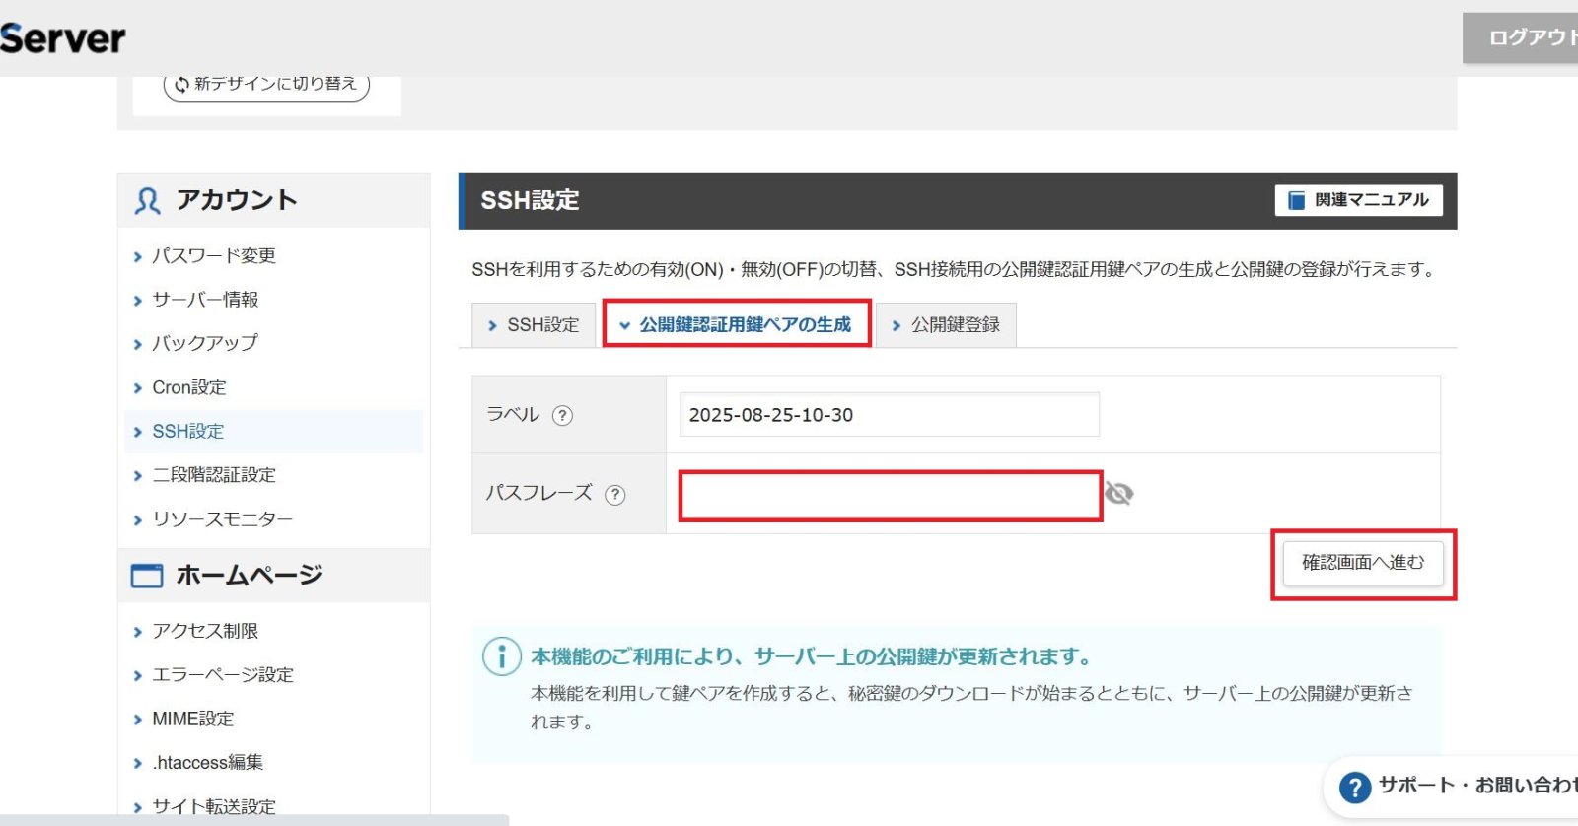Click the horizontal scrollbar at the bottom
Image resolution: width=1578 pixels, height=826 pixels.
[x=254, y=820]
